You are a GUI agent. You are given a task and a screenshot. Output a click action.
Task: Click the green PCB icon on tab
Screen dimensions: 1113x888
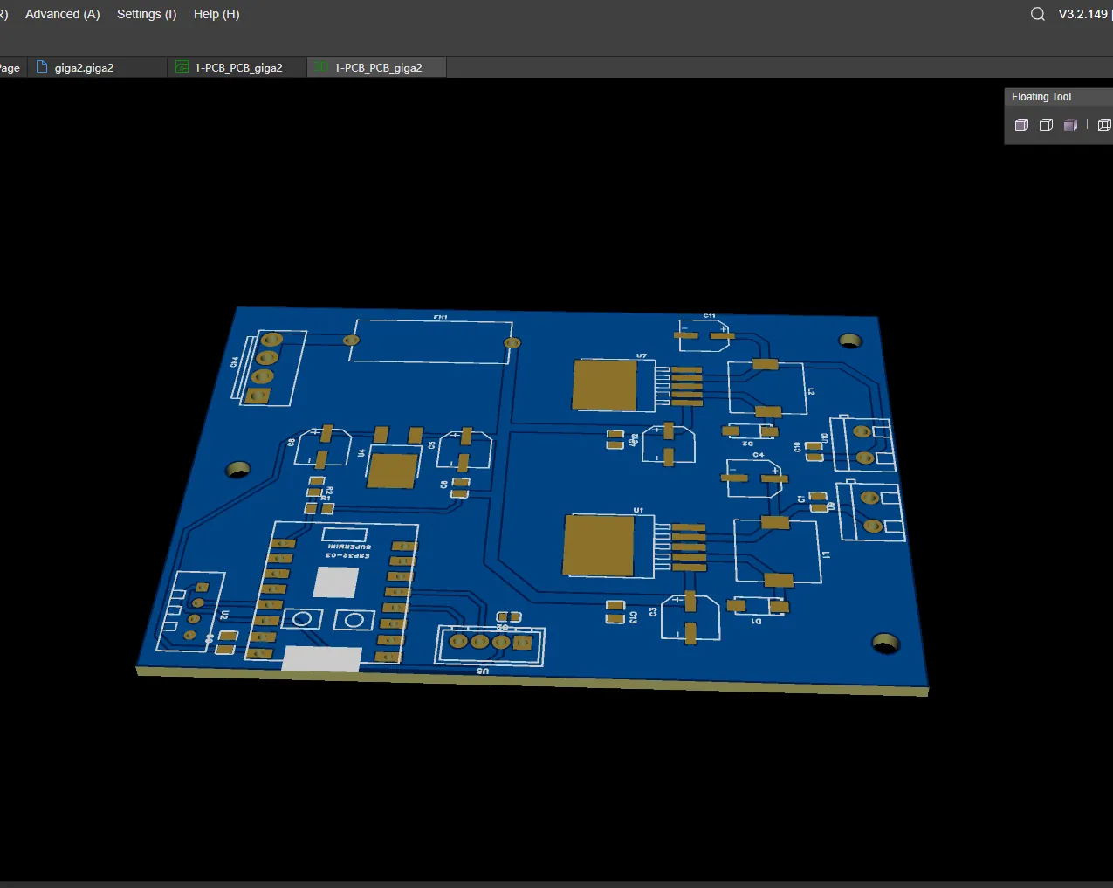182,67
